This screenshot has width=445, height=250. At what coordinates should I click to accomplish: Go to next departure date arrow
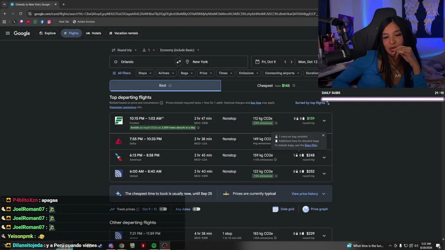(x=291, y=62)
